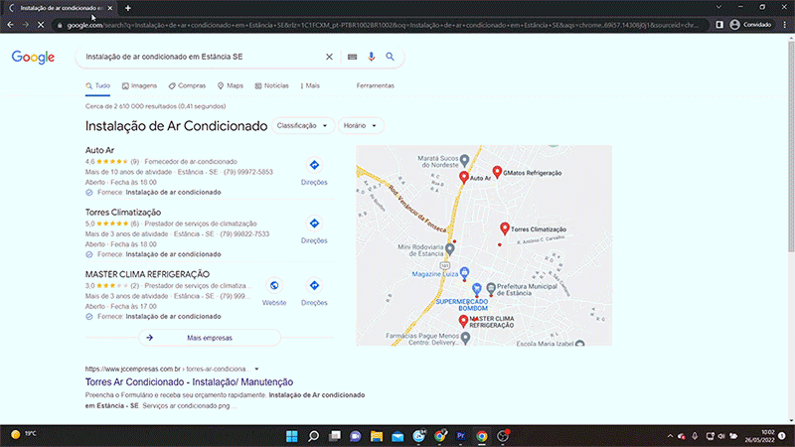This screenshot has width=795, height=447.
Task: Open the Horário filter dropdown
Action: point(361,126)
